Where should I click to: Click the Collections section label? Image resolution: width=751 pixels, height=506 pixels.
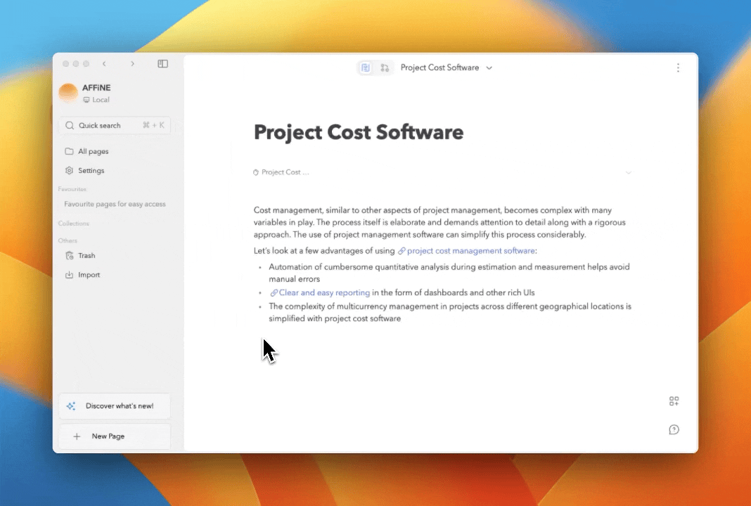coord(74,223)
